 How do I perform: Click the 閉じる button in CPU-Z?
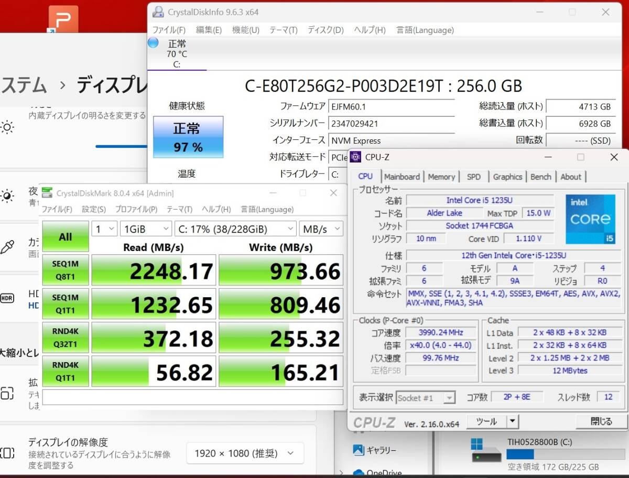coord(601,421)
